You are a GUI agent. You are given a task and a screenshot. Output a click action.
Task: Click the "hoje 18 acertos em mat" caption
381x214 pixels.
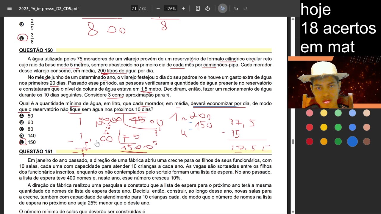338,28
